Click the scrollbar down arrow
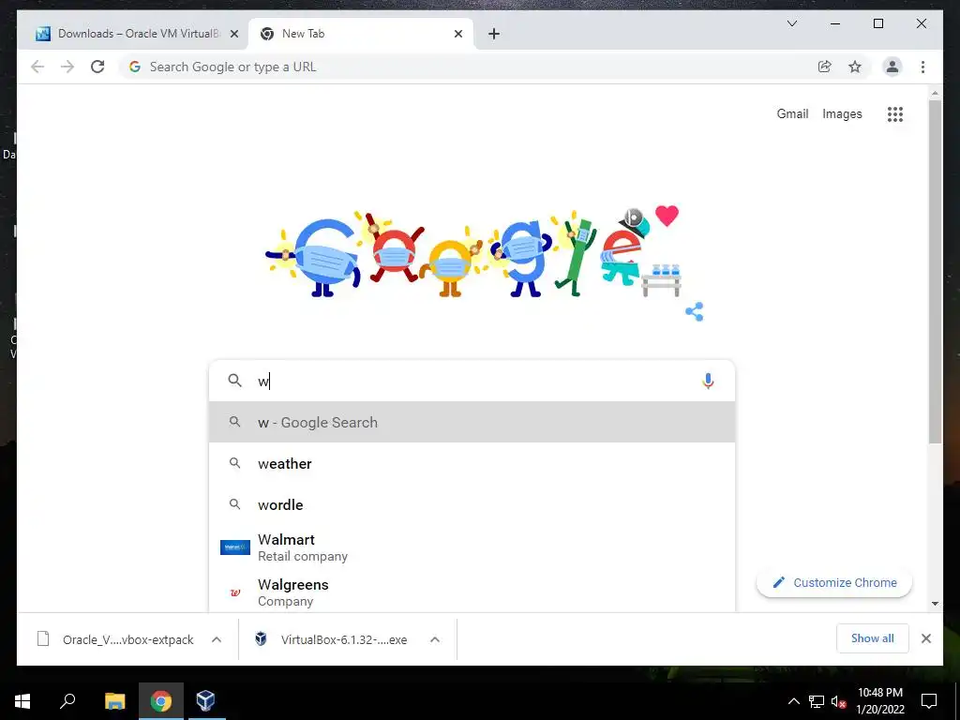 (x=935, y=604)
